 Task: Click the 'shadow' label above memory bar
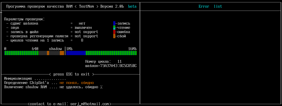(x=55, y=49)
